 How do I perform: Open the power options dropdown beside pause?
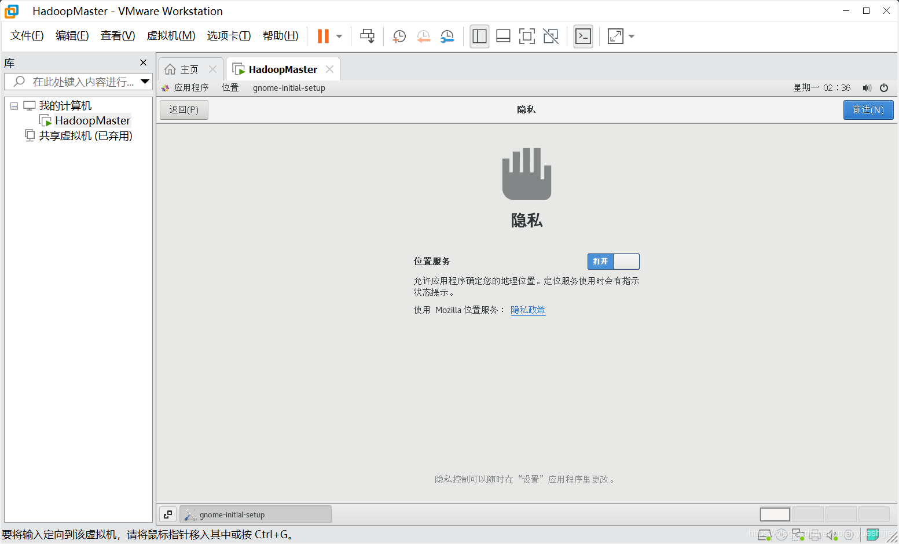tap(339, 36)
